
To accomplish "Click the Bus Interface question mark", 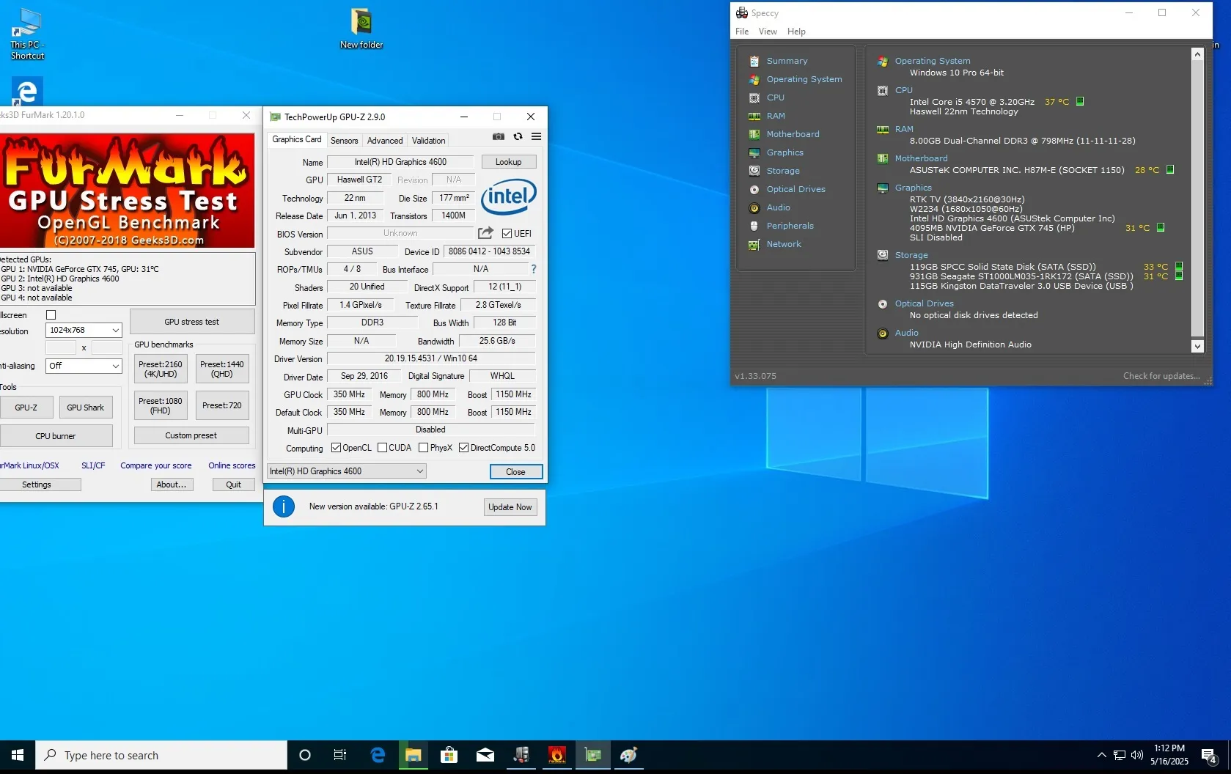I will (534, 269).
